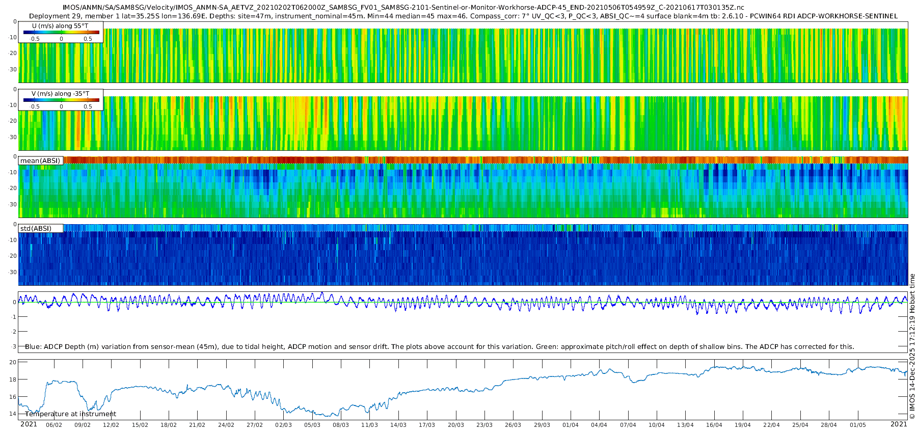
Task: Click the 2021 label at time axis start
Action: click(x=29, y=424)
